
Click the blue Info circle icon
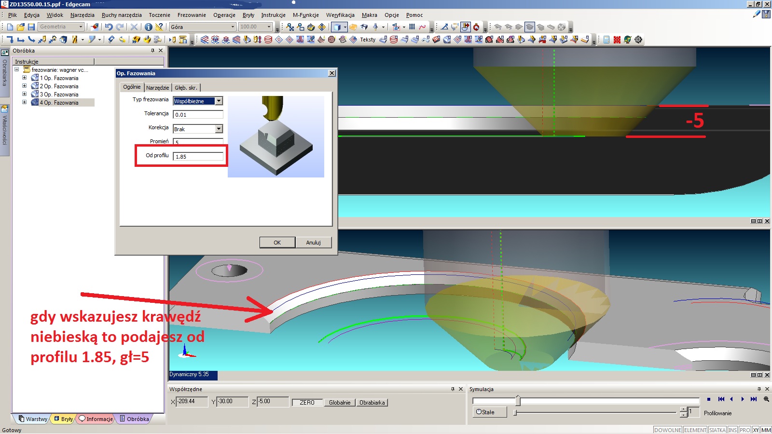click(149, 27)
